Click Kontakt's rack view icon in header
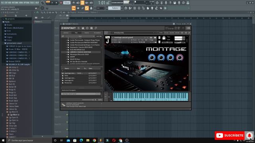The width and height of the screenshot is (255, 143). pos(83,28)
